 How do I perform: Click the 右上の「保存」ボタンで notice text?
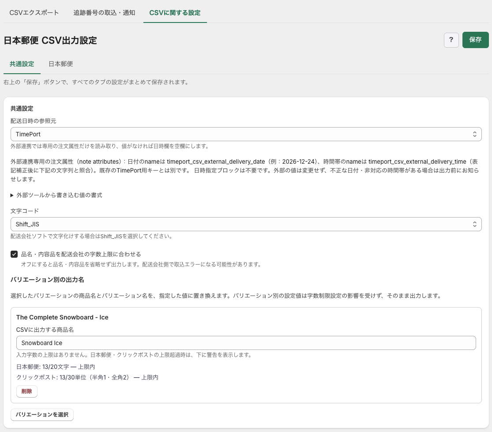pos(96,82)
